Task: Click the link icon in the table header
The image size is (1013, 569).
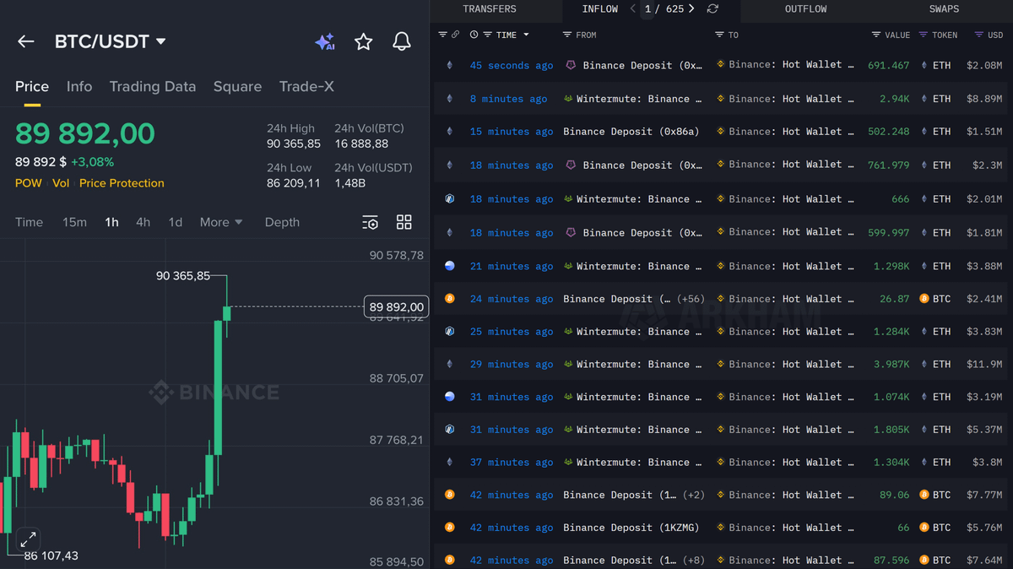Action: pos(456,35)
